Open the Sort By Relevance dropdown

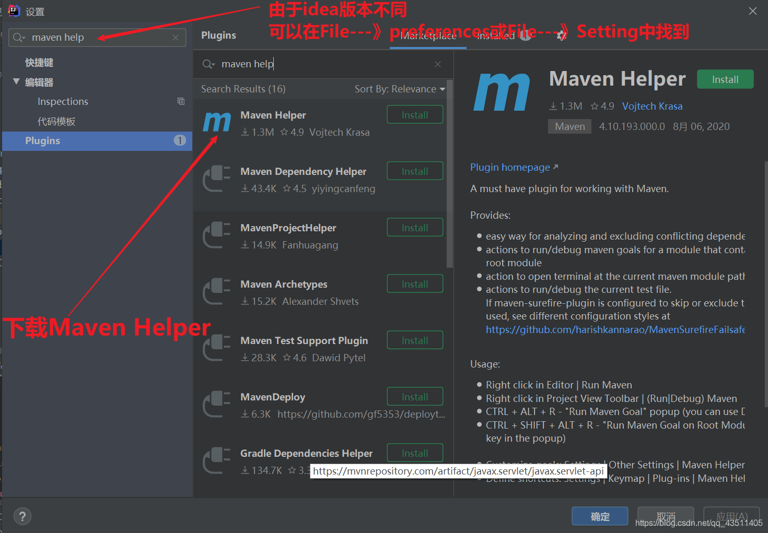400,89
